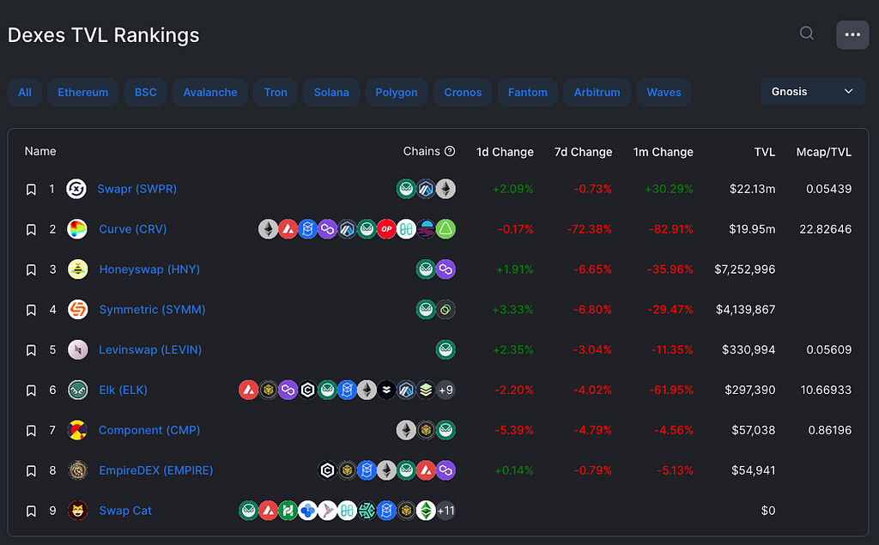
Task: Click the Curve rainbow logo icon
Action: (x=76, y=229)
